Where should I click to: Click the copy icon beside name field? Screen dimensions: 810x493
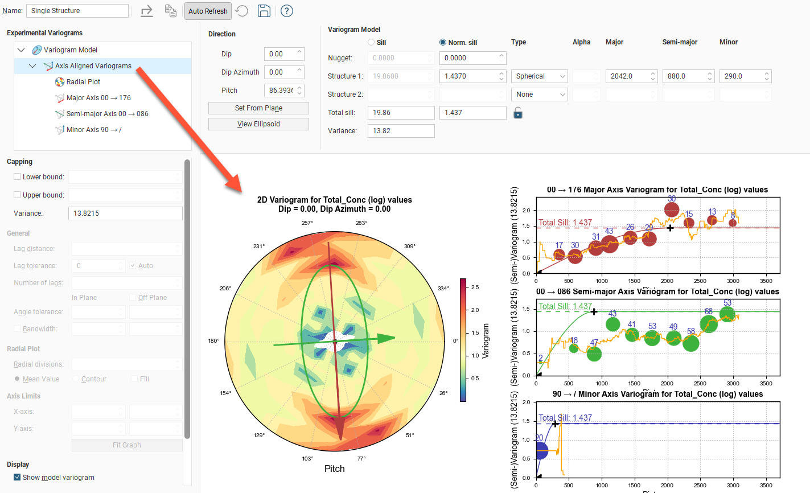[x=170, y=11]
